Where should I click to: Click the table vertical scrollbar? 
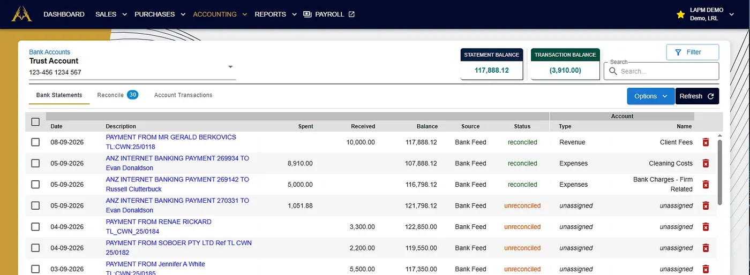coord(720,172)
